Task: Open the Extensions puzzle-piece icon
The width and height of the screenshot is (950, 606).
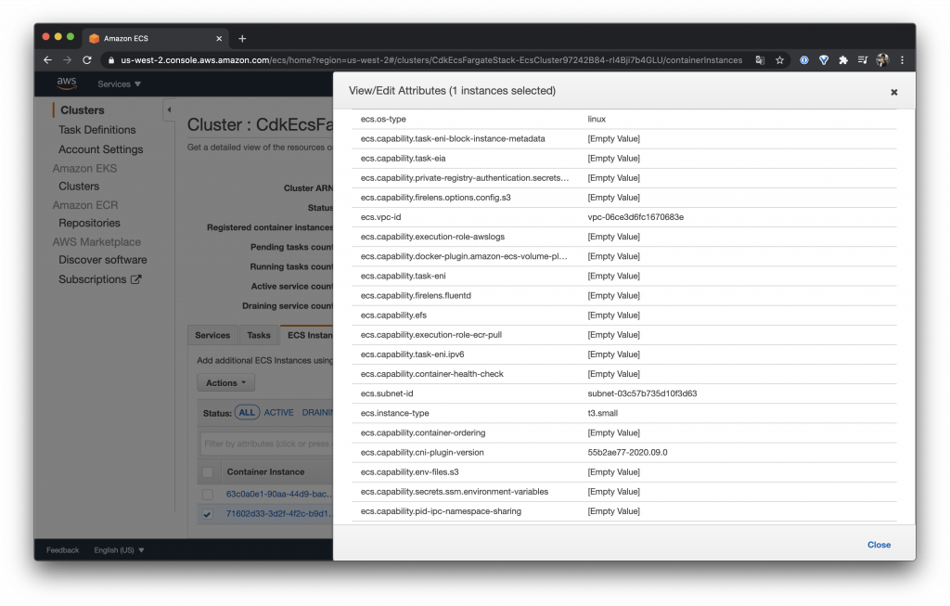Action: [x=842, y=60]
